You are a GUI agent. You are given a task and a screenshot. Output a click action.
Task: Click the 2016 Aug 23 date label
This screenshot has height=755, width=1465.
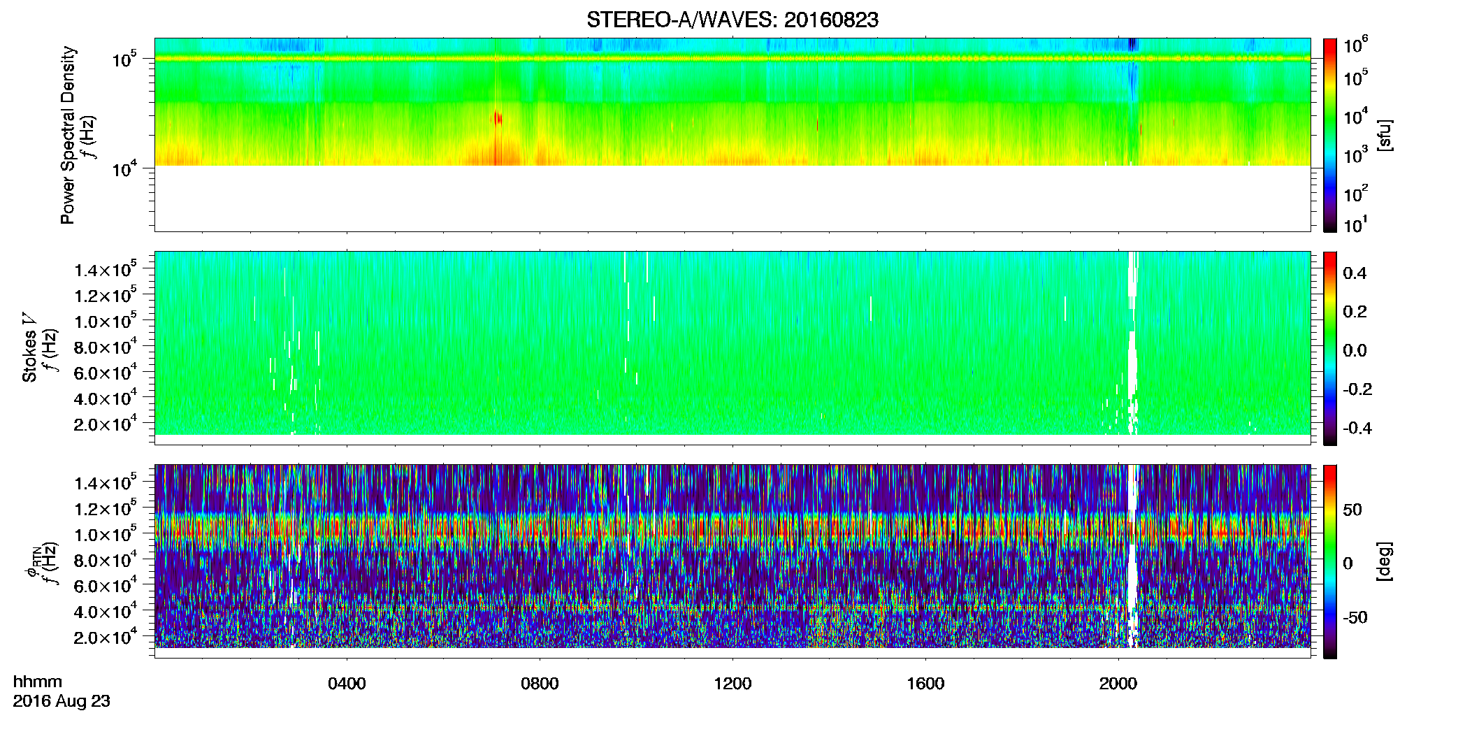point(62,701)
